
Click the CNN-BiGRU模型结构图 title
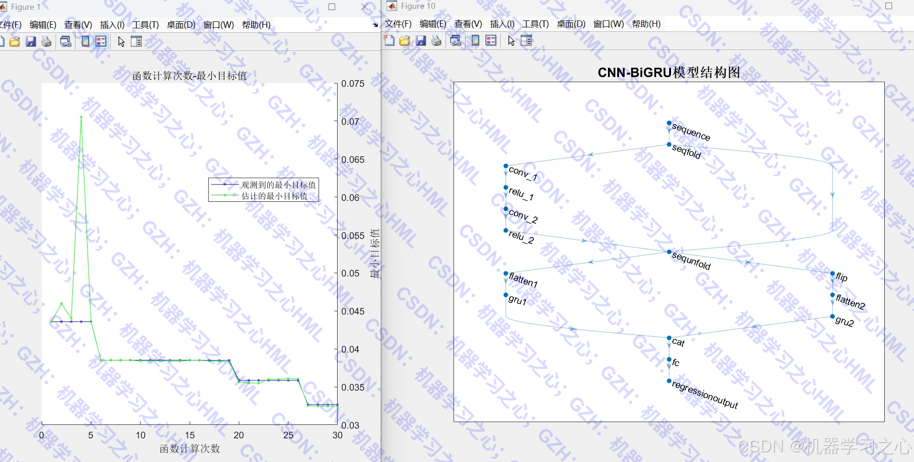669,72
